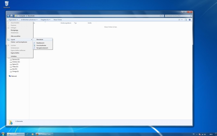This screenshot has width=217, height=136.
Task: Click the Einfügen clipboard icon
Action: click(8, 28)
